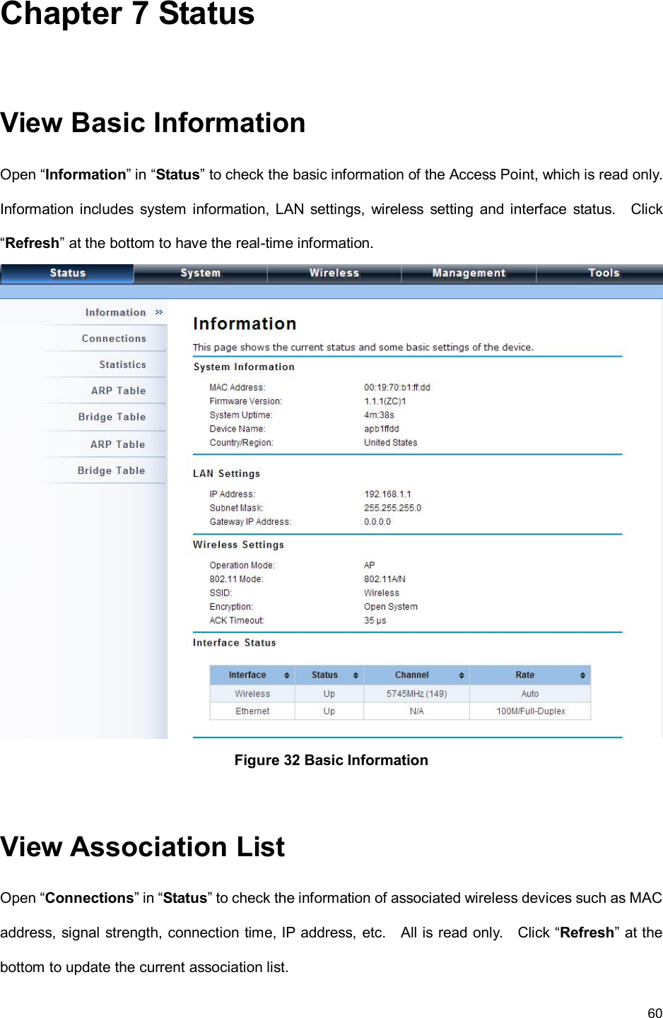Click the SSID value Wireless
This screenshot has height=1018, width=663.
click(x=382, y=593)
